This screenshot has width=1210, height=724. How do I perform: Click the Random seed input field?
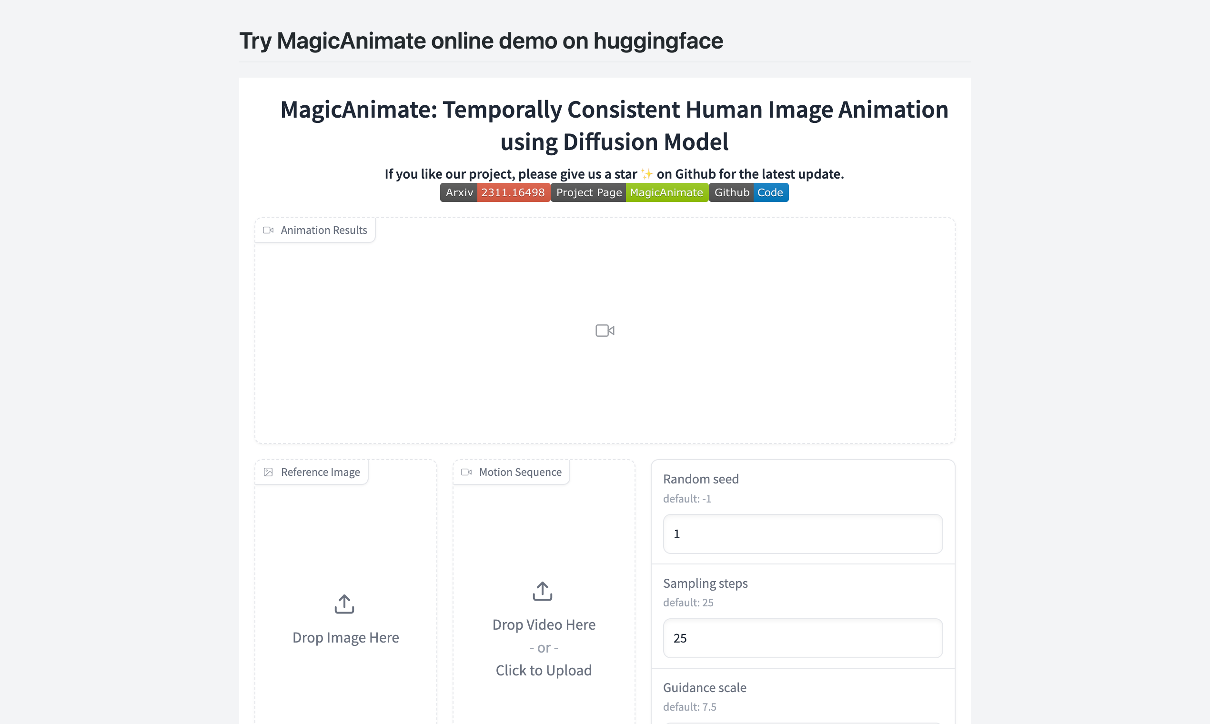point(803,534)
